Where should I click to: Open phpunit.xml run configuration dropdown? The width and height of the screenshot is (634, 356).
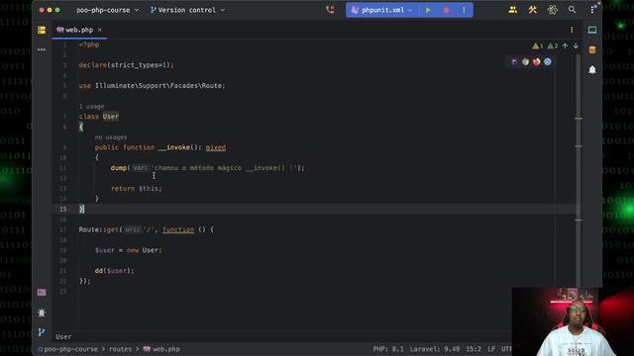[381, 10]
